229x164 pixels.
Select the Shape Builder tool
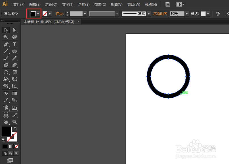6,86
